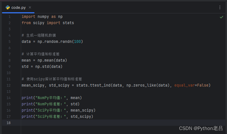Click line number 12 in the gutter

click(x=9, y=85)
